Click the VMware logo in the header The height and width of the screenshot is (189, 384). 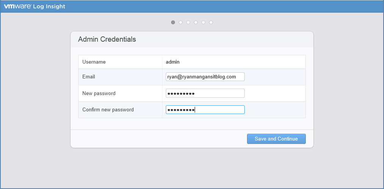pyautogui.click(x=17, y=6)
